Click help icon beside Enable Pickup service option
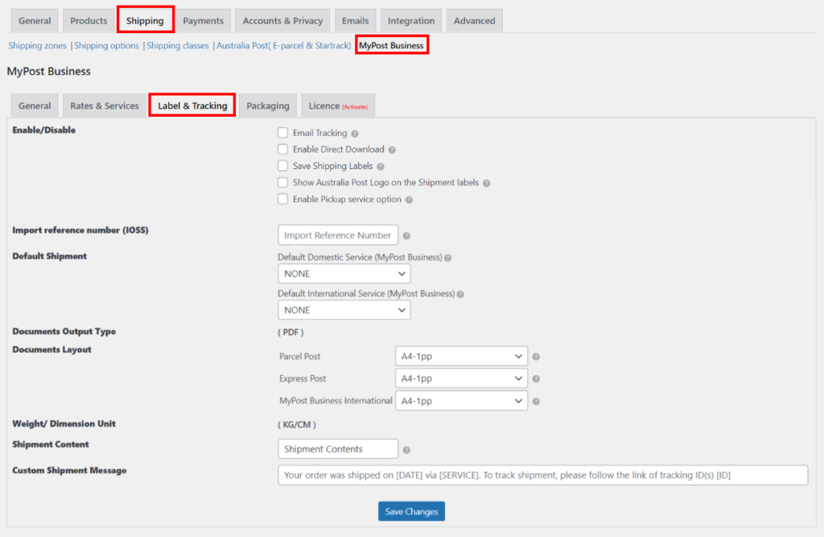Viewport: 824px width, 537px height. point(409,200)
